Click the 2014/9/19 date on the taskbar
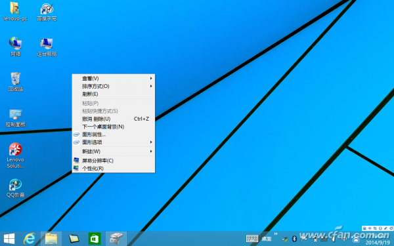This screenshot has width=394, height=246. [378, 243]
